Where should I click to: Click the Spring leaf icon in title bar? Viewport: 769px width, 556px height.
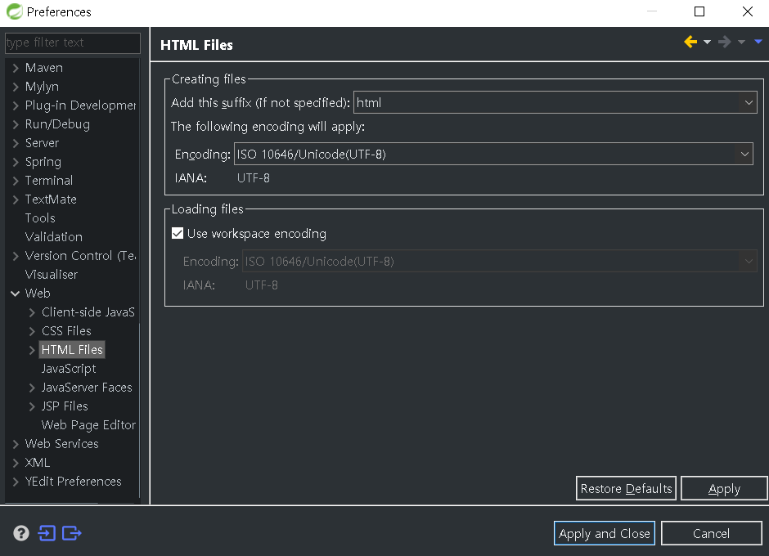[14, 11]
